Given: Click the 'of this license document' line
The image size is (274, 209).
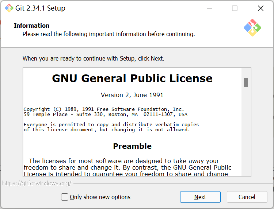Looking at the screenshot, I should pyautogui.click(x=107, y=130).
